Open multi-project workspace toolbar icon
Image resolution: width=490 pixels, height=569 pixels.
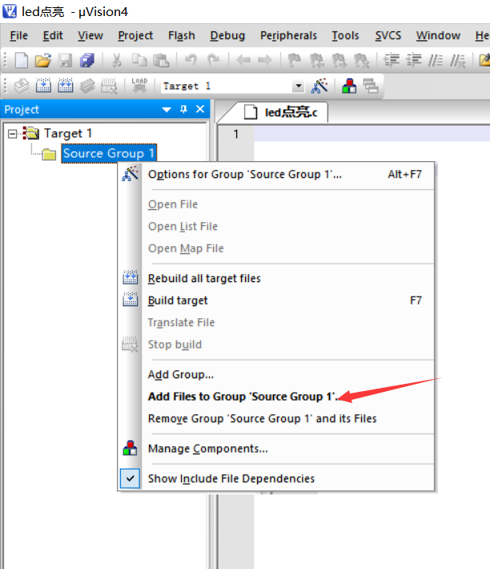[x=371, y=87]
